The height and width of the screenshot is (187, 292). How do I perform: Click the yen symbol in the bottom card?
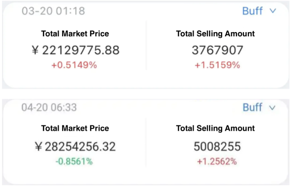tap(38, 147)
